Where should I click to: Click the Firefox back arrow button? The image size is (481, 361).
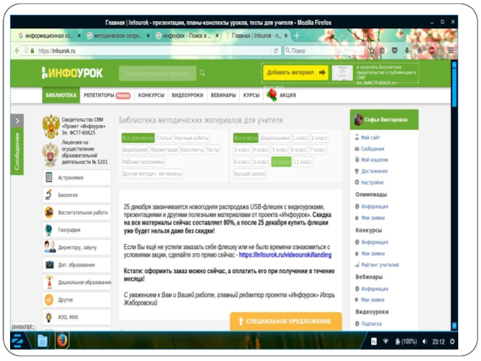17,51
